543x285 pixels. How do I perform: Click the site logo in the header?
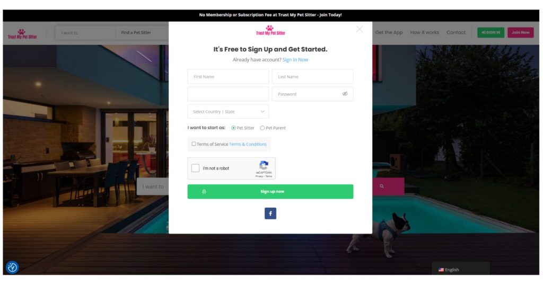[22, 34]
